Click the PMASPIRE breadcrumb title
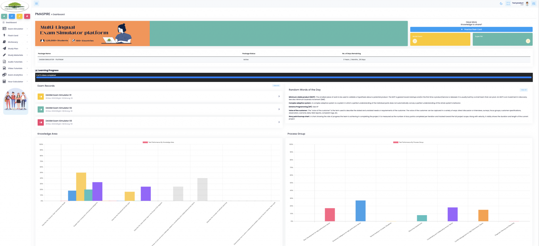This screenshot has height=246, width=539. pyautogui.click(x=43, y=14)
